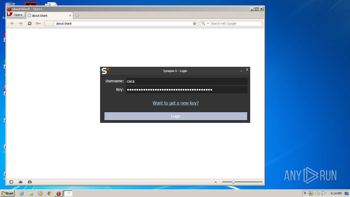This screenshot has height=197, width=350.
Task: Toggle Opera panels button in status bar
Action: coord(11,182)
